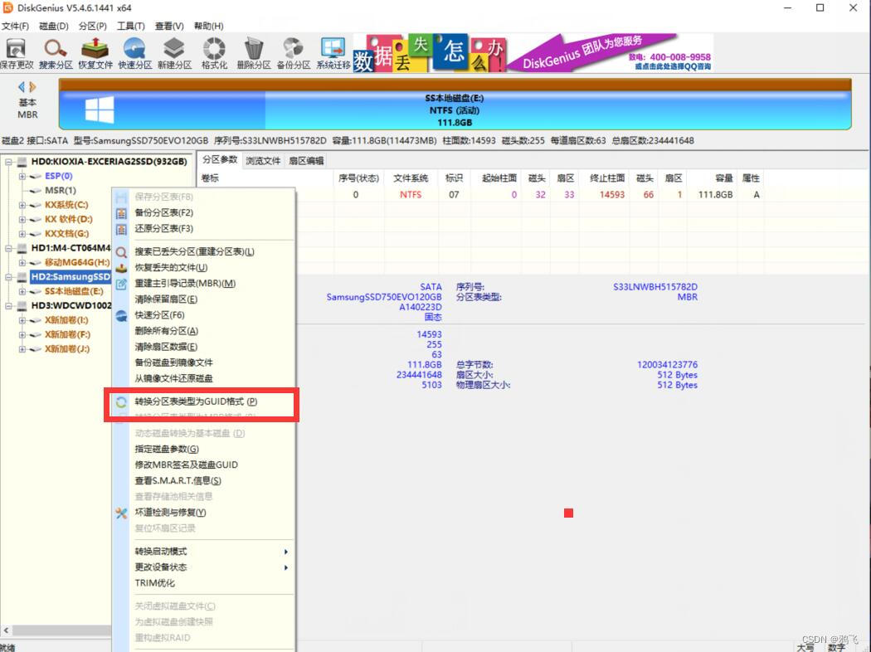This screenshot has width=871, height=652.
Task: Click the tools icon beside 坏道检测与修复
Action: tap(121, 513)
